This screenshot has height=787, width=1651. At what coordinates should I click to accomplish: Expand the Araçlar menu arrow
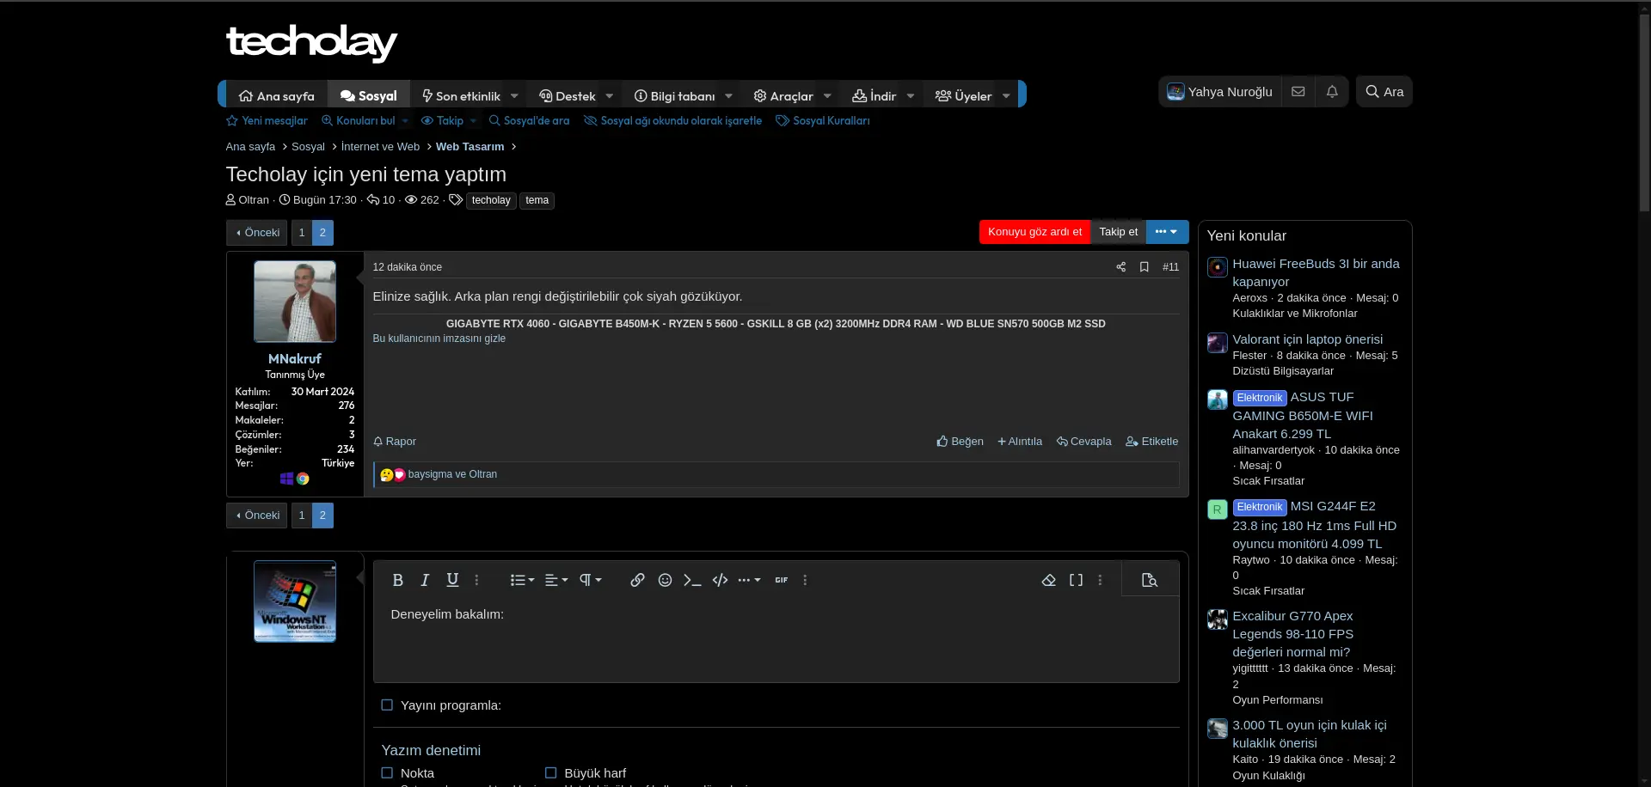[x=827, y=95]
